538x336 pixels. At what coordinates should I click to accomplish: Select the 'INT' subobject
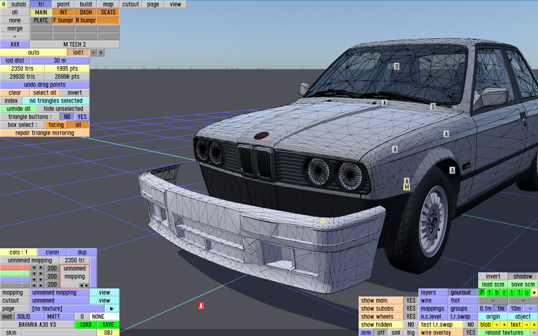click(x=64, y=12)
